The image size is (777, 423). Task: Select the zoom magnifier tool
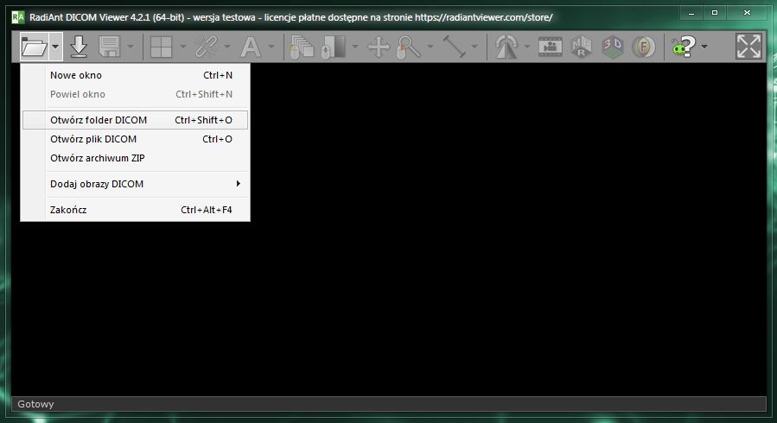408,47
